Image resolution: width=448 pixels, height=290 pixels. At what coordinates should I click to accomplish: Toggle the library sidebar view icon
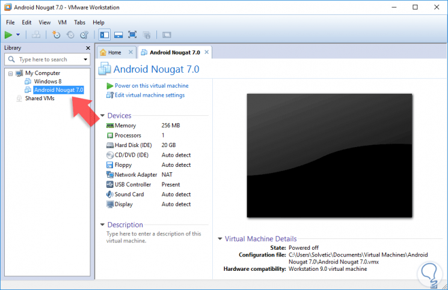[x=104, y=35]
